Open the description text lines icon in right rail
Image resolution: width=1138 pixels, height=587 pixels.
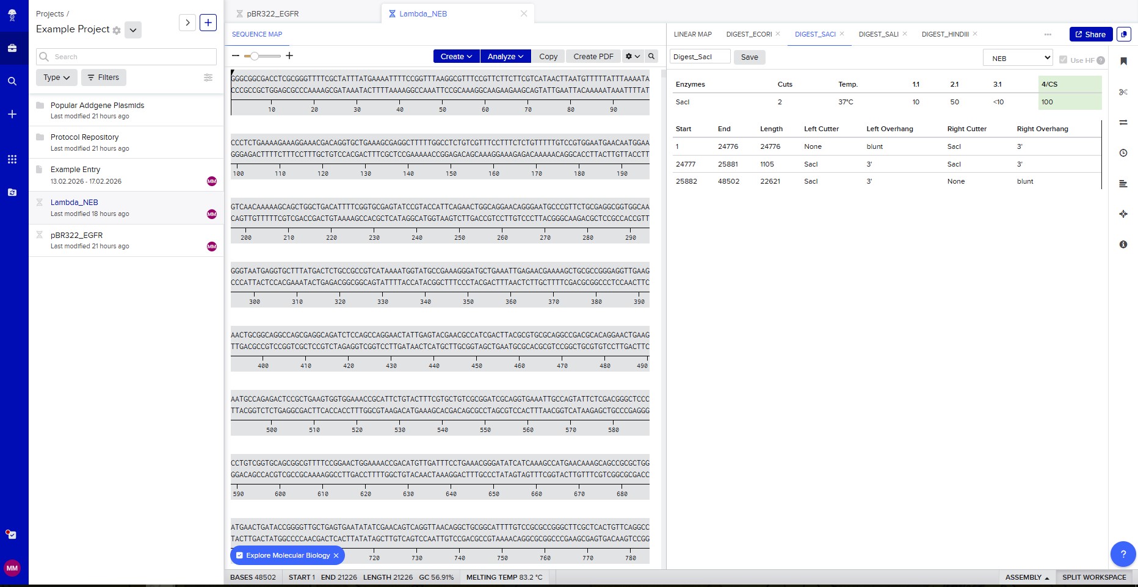1123,184
